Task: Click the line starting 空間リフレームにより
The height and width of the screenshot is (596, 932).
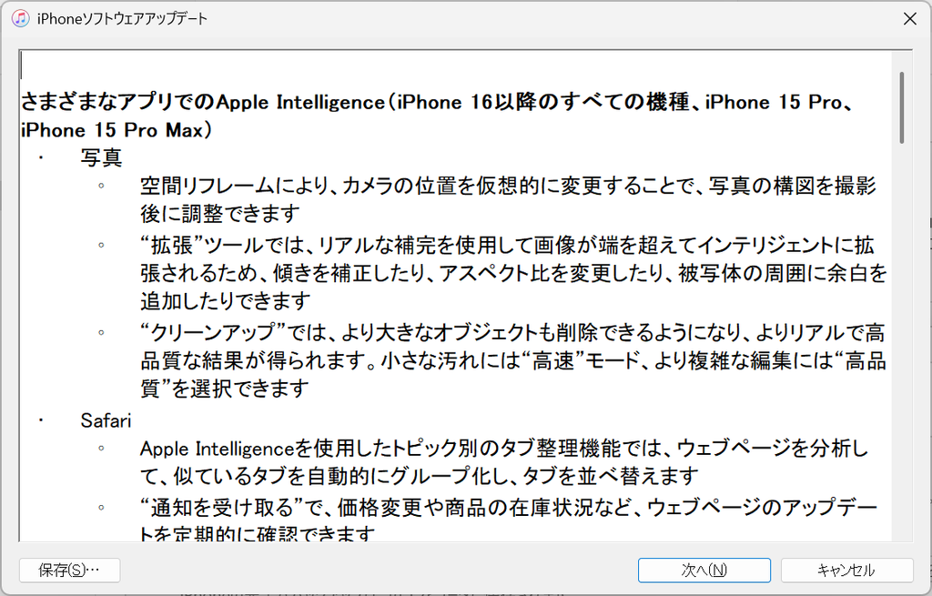Action: (509, 186)
